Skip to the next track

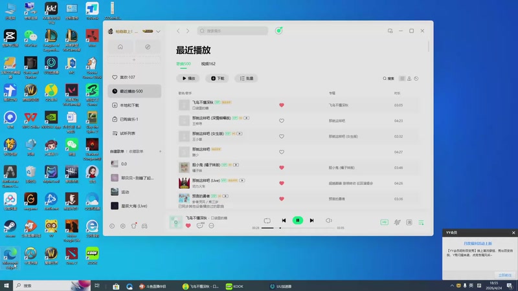coord(311,221)
